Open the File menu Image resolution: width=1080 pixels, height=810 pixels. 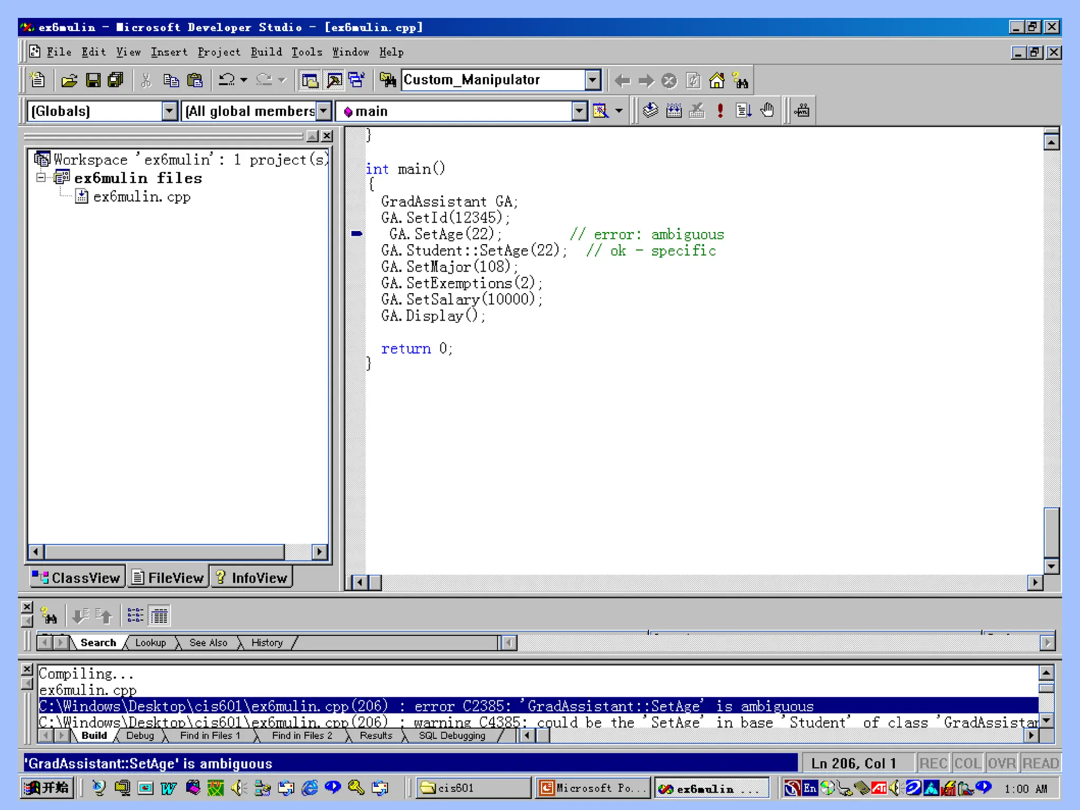[59, 52]
